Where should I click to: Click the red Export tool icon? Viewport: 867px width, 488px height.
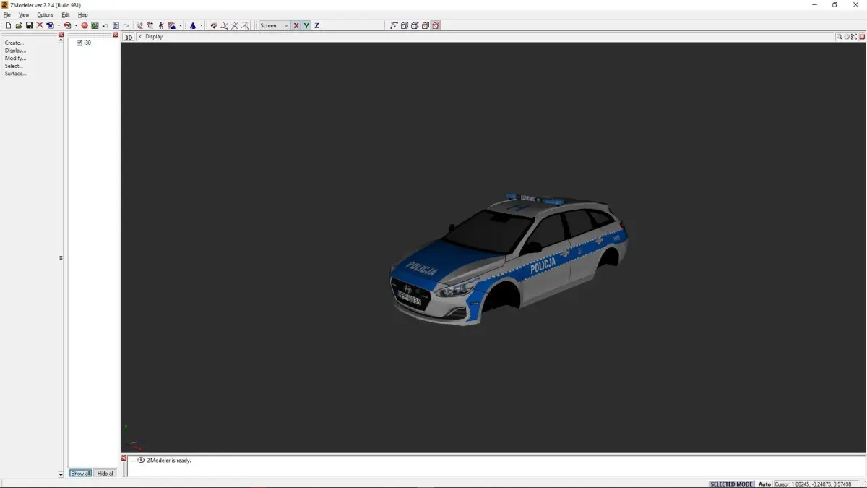[67, 25]
